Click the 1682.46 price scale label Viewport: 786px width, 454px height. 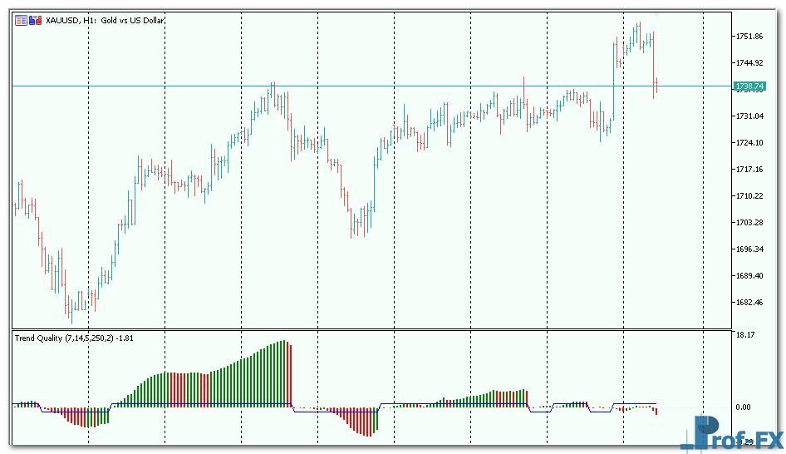pos(749,303)
